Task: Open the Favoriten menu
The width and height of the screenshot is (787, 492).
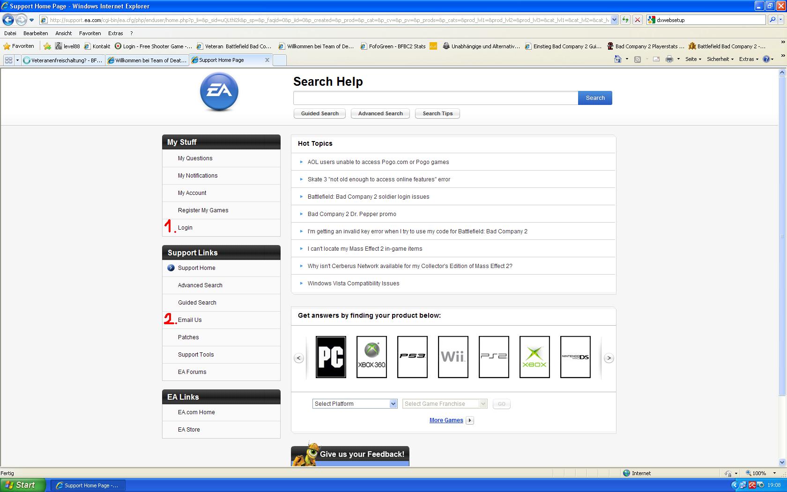Action: (90, 33)
